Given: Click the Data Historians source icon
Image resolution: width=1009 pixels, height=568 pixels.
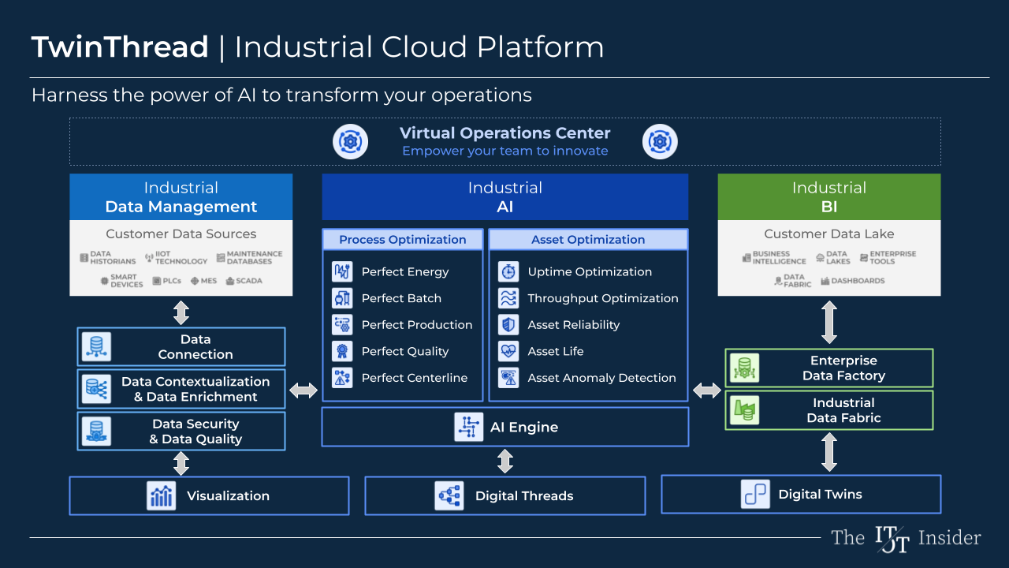Looking at the screenshot, I should 84,258.
